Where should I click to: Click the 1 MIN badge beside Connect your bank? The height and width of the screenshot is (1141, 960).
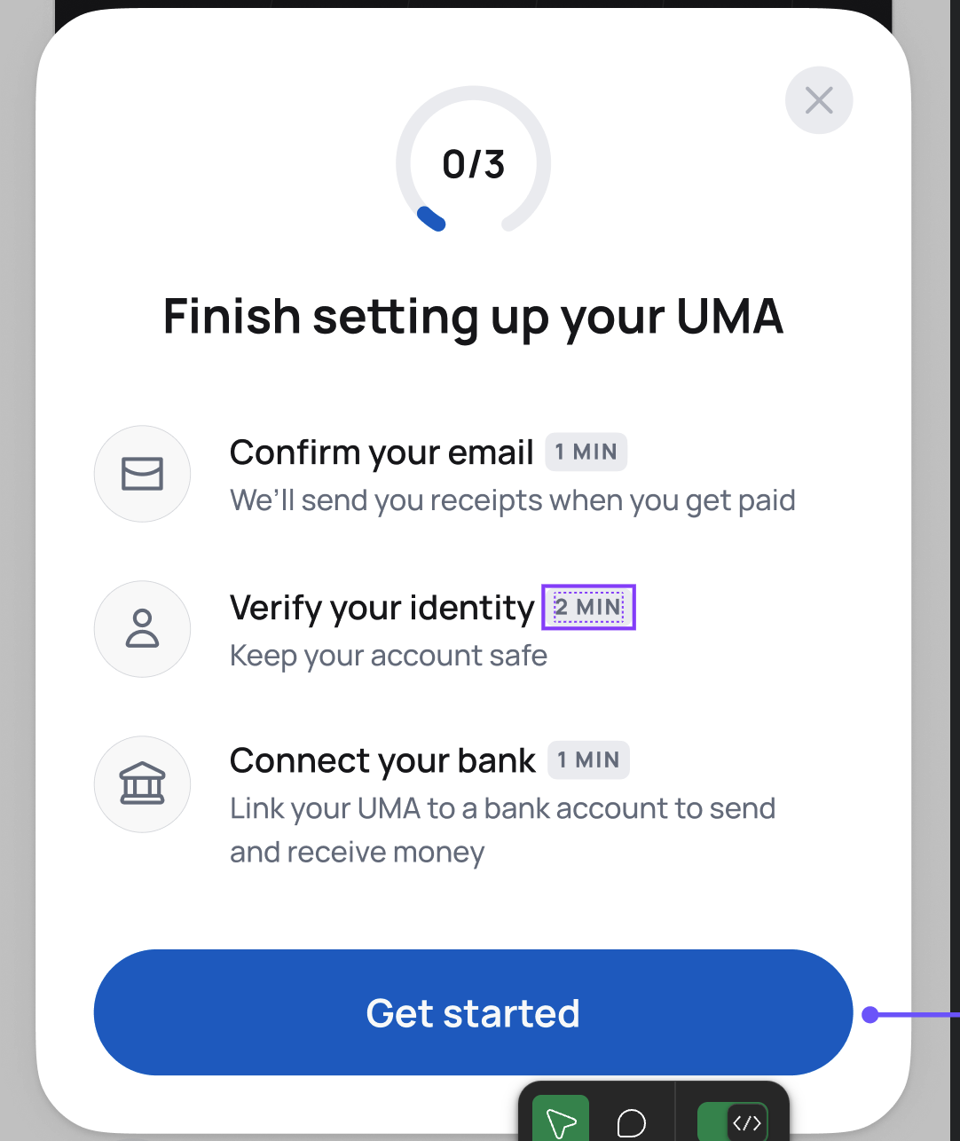tap(588, 760)
